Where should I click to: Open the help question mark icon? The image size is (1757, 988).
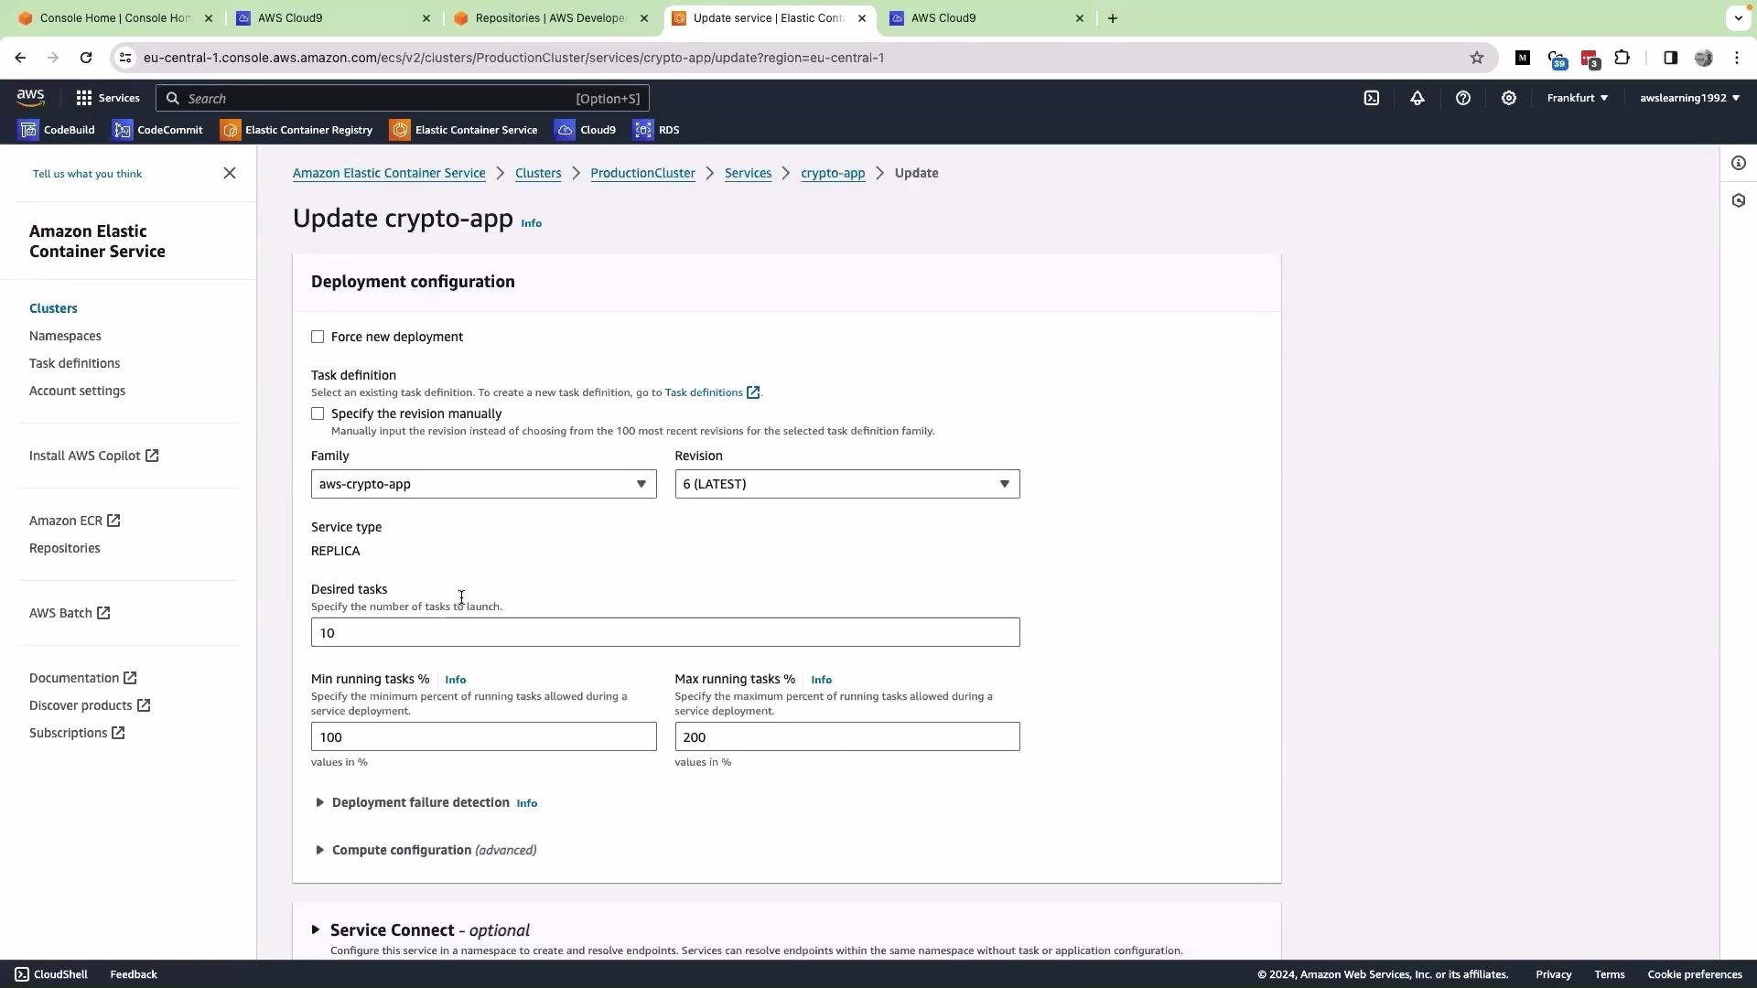coord(1463,98)
